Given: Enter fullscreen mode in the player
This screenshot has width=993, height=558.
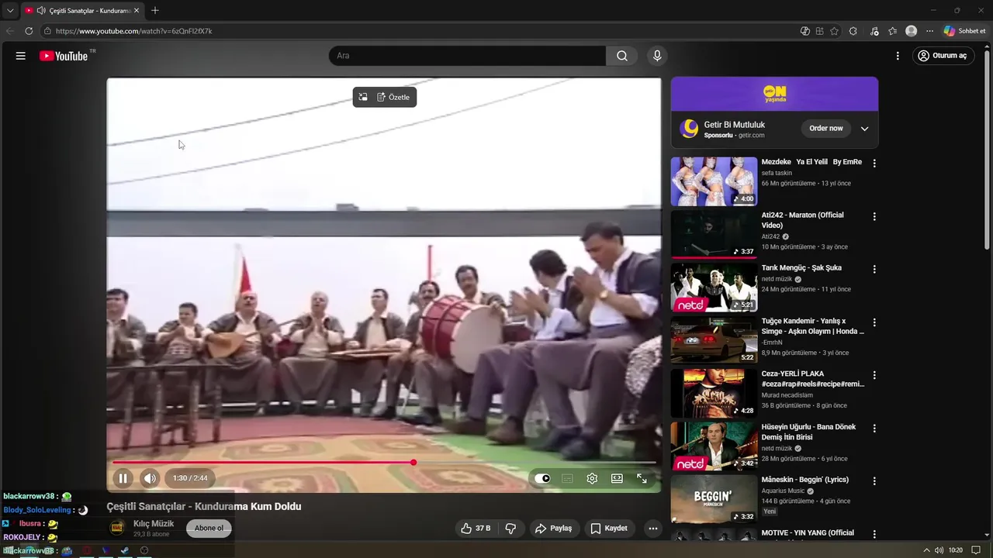Looking at the screenshot, I should click(642, 478).
